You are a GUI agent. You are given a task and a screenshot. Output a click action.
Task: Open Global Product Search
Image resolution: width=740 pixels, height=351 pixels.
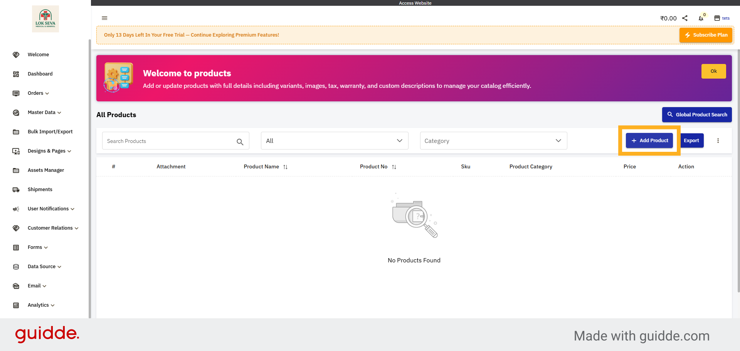pos(697,114)
